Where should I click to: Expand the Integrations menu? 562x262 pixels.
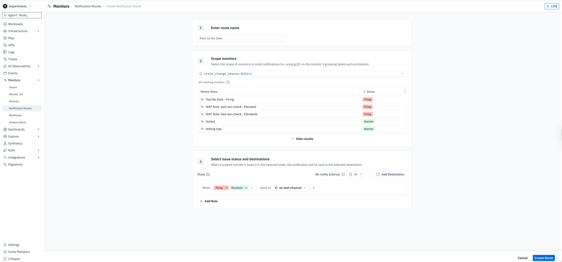point(38,158)
